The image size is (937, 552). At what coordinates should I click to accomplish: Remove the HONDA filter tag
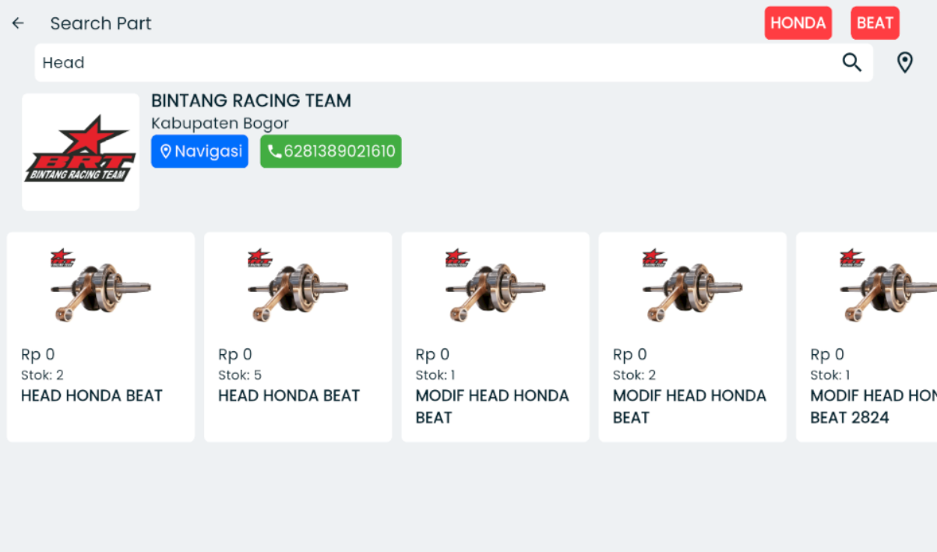798,23
